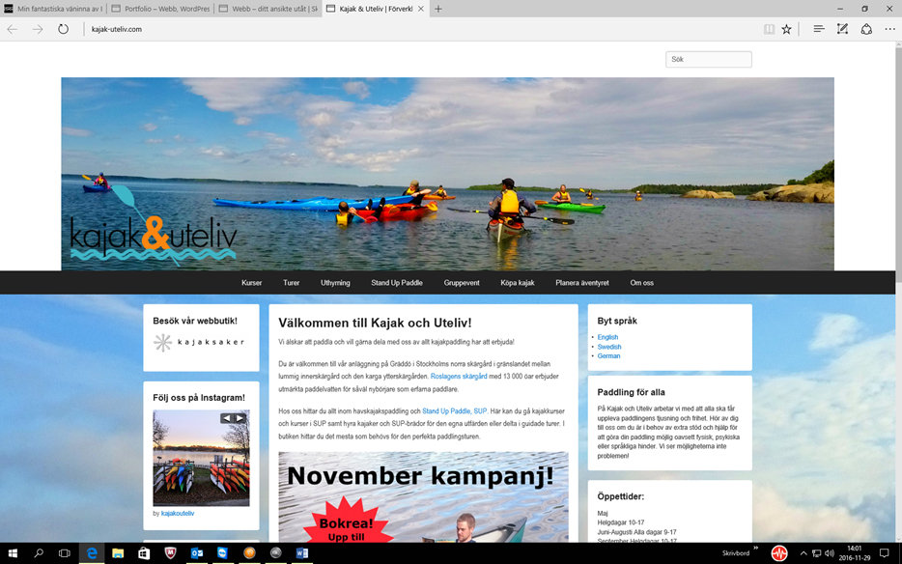This screenshot has height=564, width=902.
Task: Show the next Instagram photo
Action: tap(240, 418)
